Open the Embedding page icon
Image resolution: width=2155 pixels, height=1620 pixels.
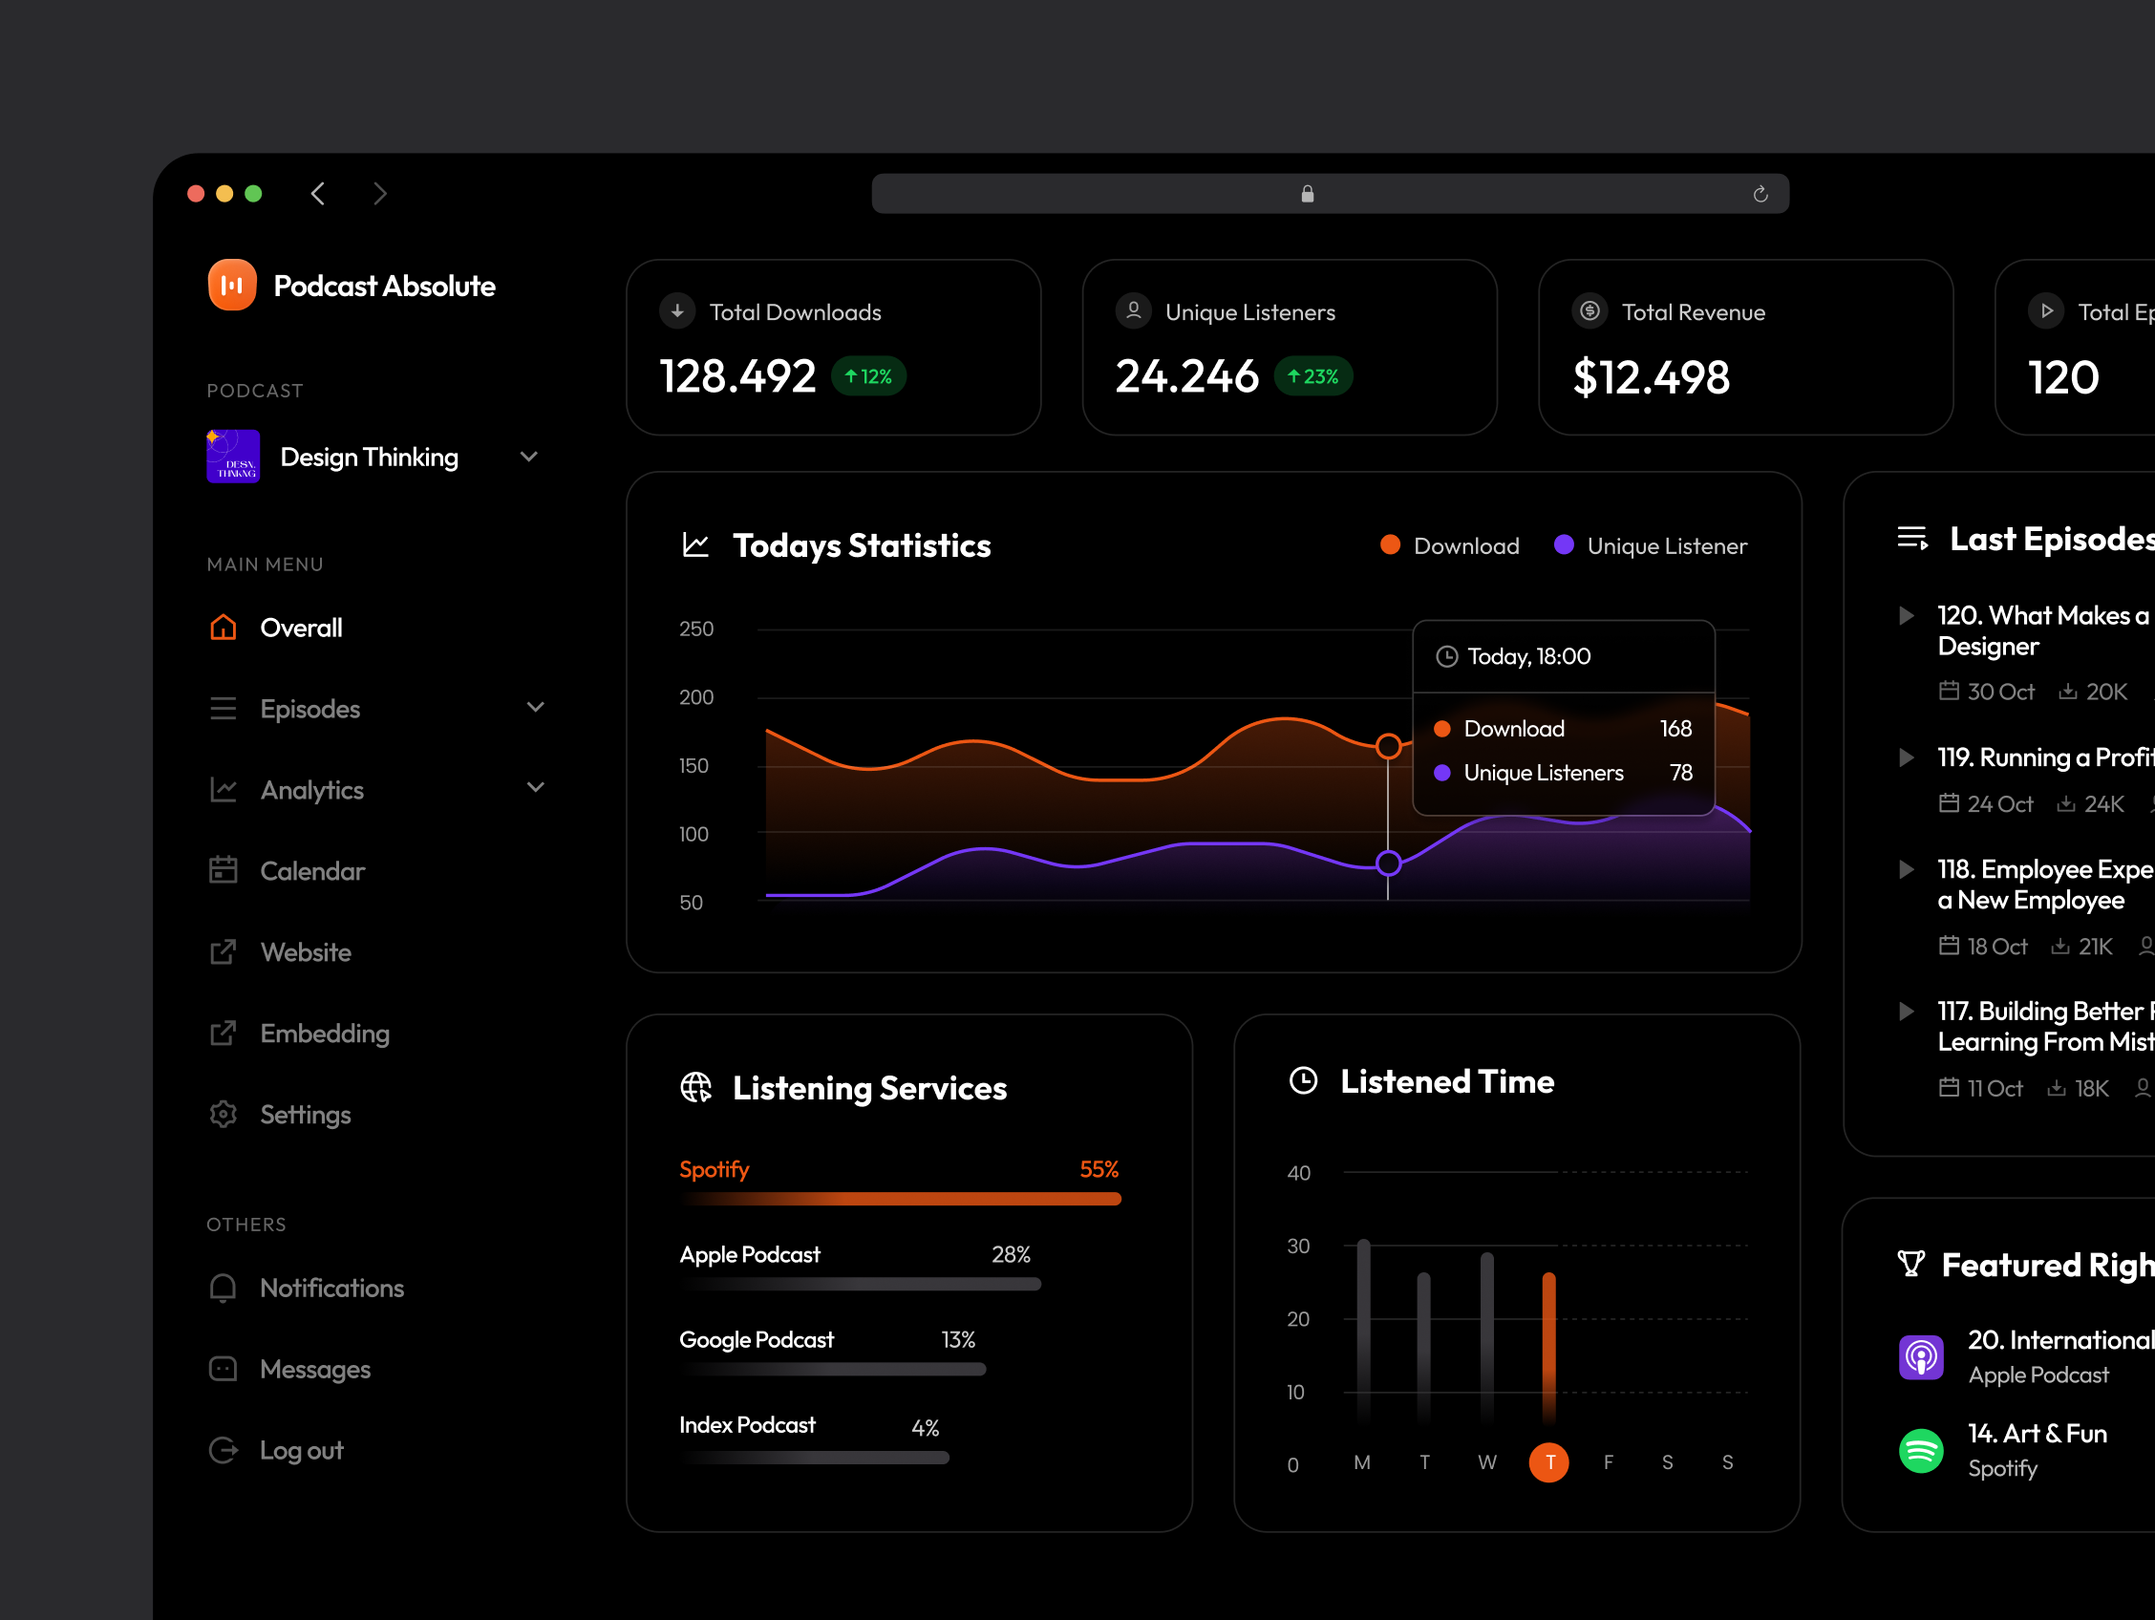[x=224, y=1033]
